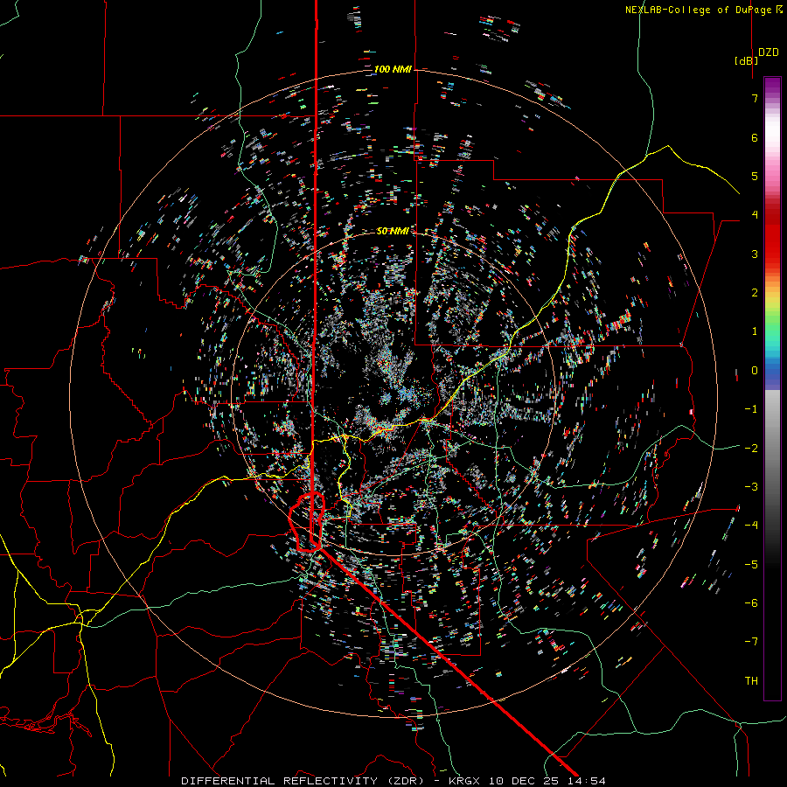Viewport: 787px width, 787px height.
Task: Click the -6 value on color scale
Action: click(x=751, y=602)
